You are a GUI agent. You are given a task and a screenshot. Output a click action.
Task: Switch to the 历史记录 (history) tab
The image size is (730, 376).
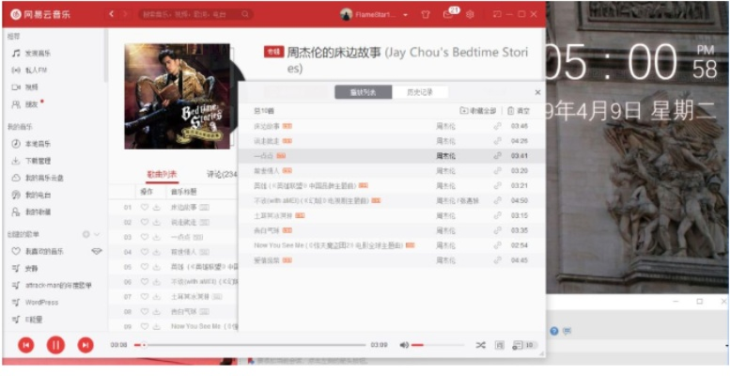(420, 92)
